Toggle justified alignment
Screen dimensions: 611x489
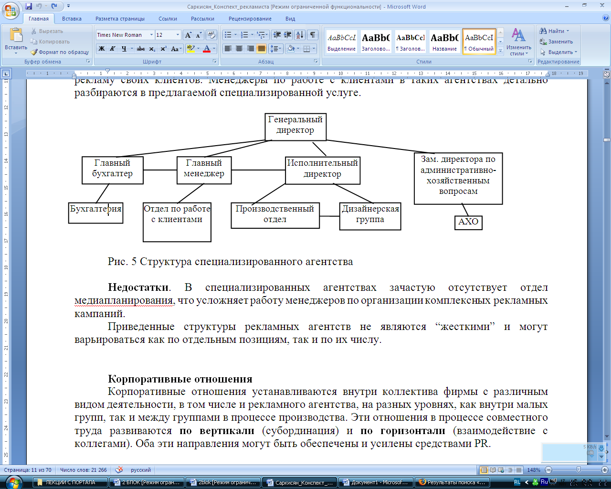(262, 49)
